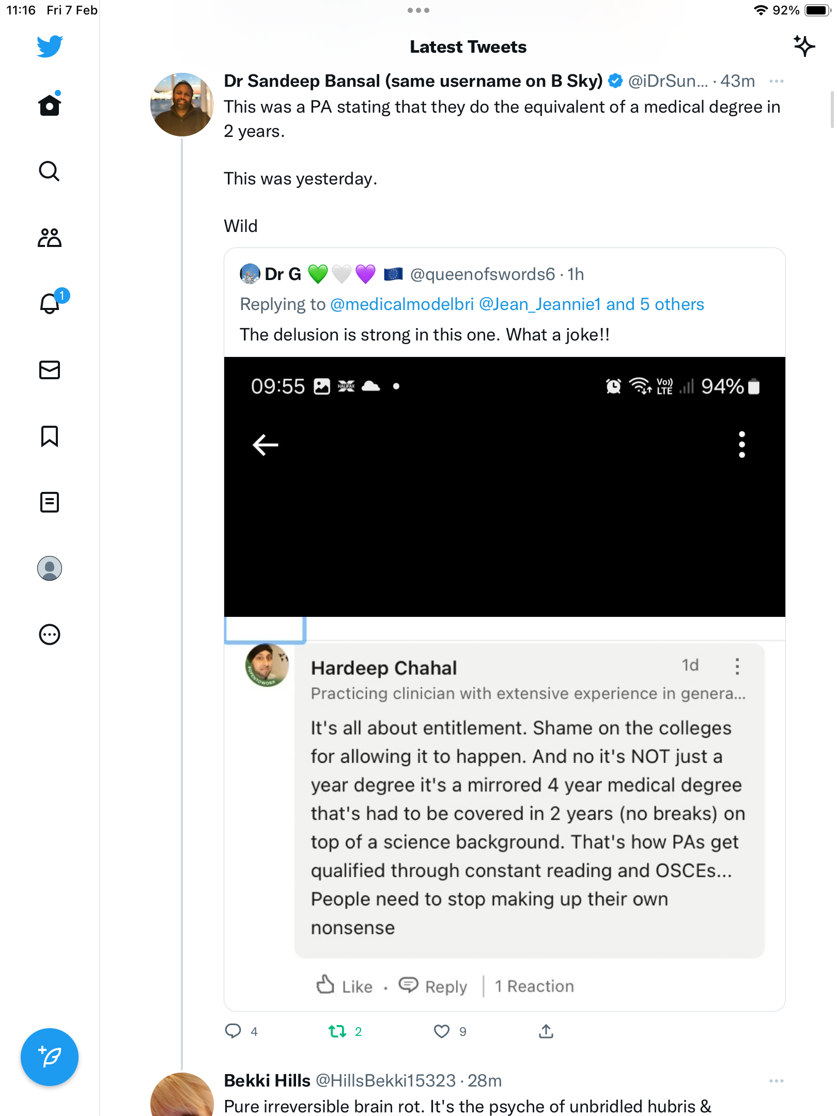Image resolution: width=837 pixels, height=1116 pixels.
Task: Open Messages envelope icon
Action: coord(50,370)
